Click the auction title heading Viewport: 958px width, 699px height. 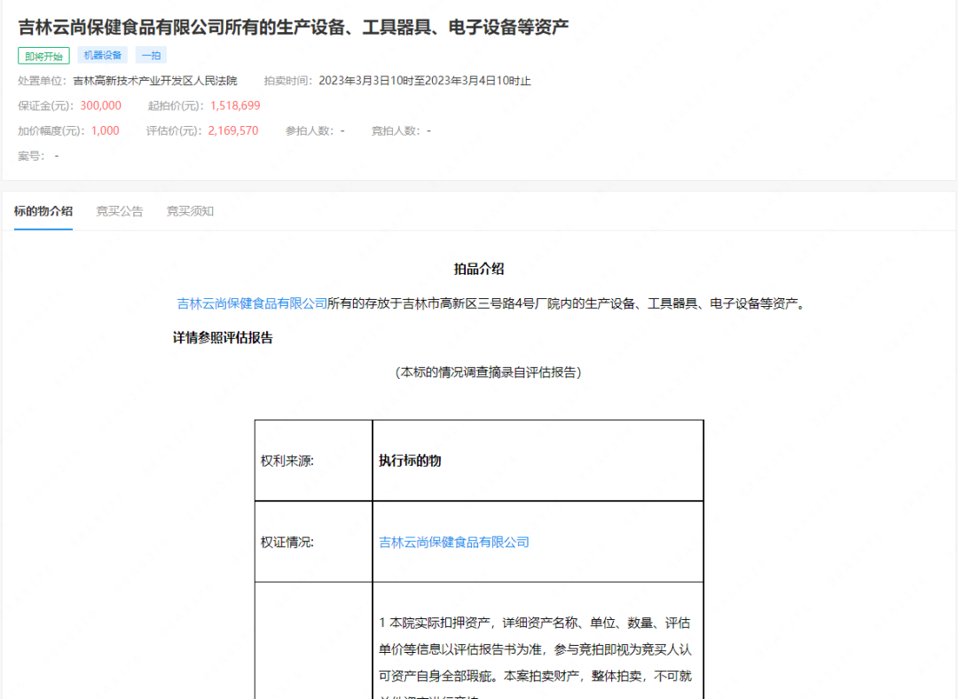(x=293, y=27)
